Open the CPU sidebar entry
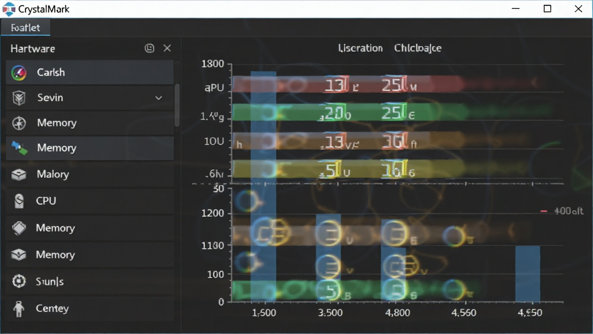 (90, 201)
